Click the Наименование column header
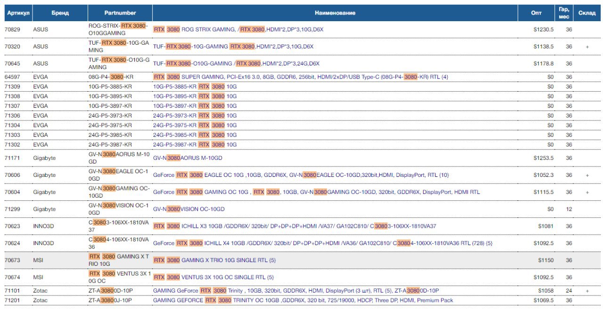 335,13
